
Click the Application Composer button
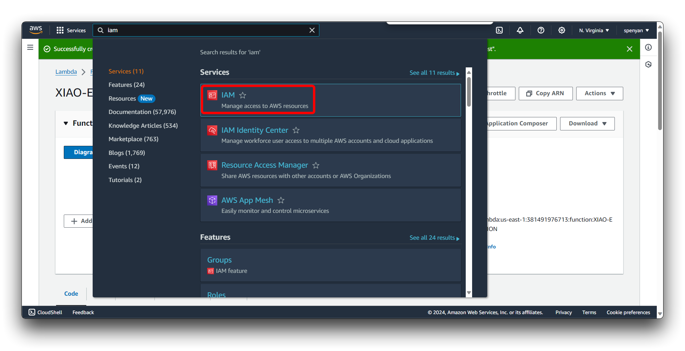pyautogui.click(x=522, y=123)
